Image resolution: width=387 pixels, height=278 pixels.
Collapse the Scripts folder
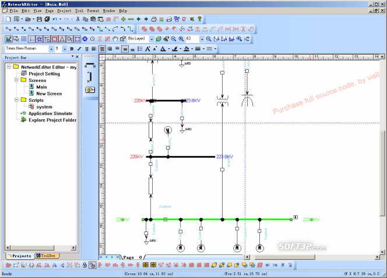tap(16, 99)
